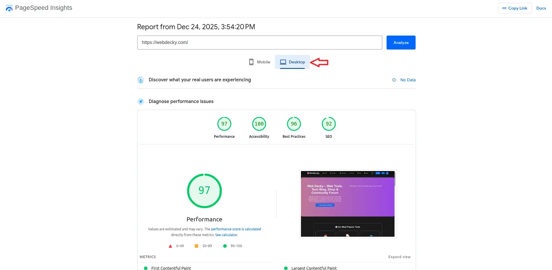Click the real users experience icon
Viewport: 552px width, 270px height.
(141, 80)
